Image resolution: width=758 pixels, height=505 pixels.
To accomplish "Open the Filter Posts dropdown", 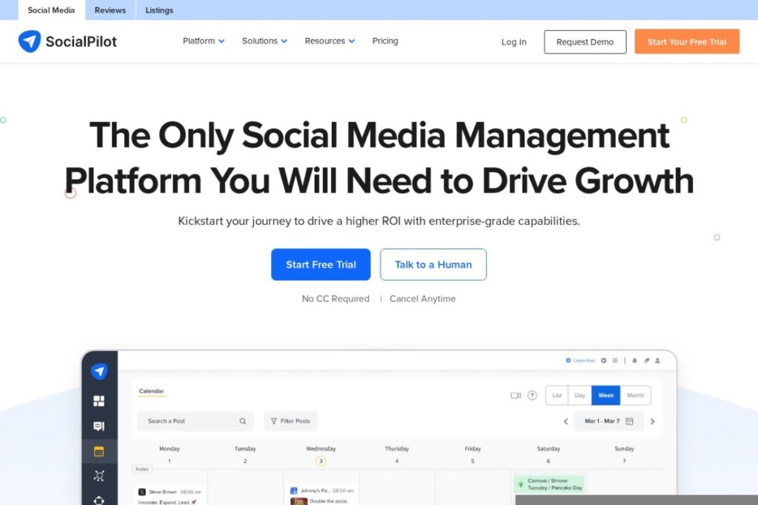I will pos(290,421).
